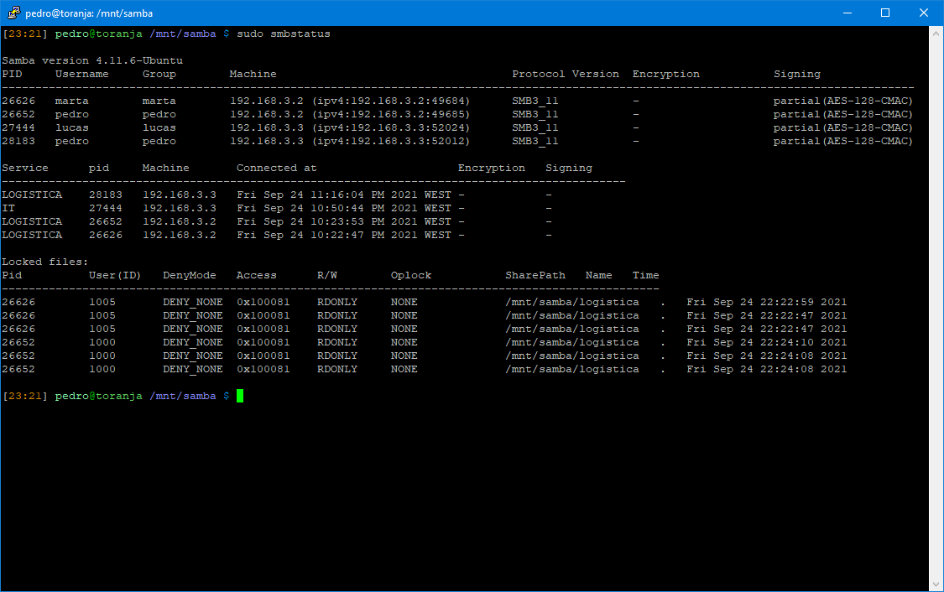
Task: Close the PuTTY session window
Action: (x=923, y=13)
